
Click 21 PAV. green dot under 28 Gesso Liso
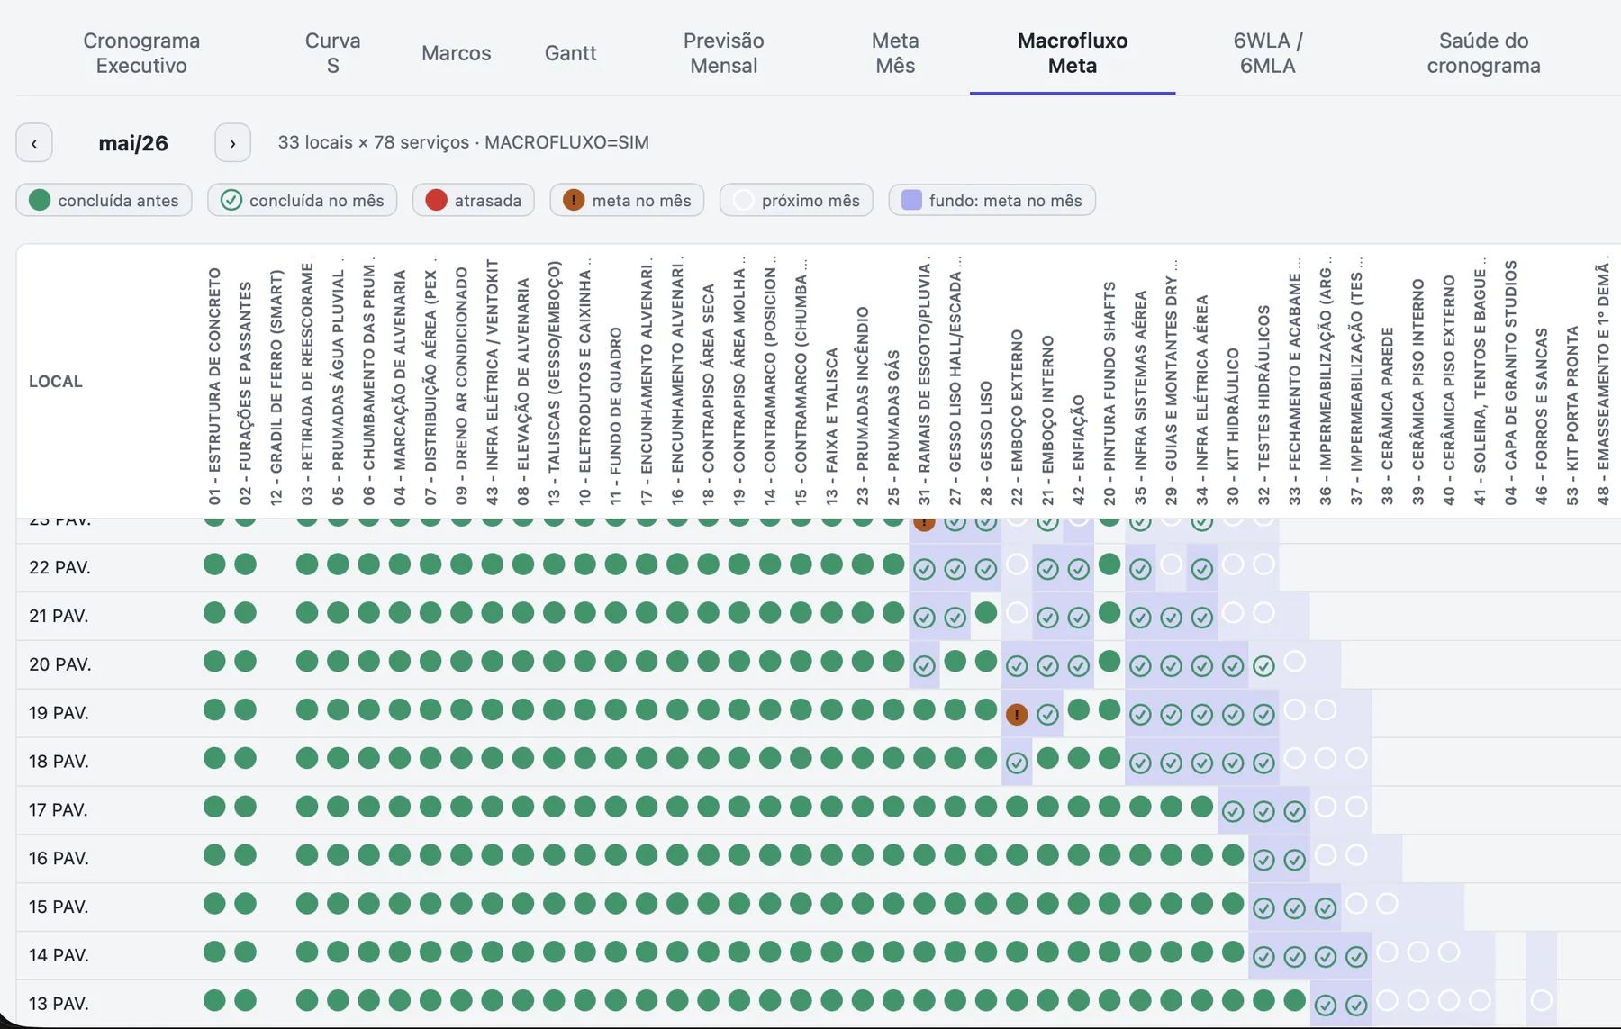click(x=986, y=613)
